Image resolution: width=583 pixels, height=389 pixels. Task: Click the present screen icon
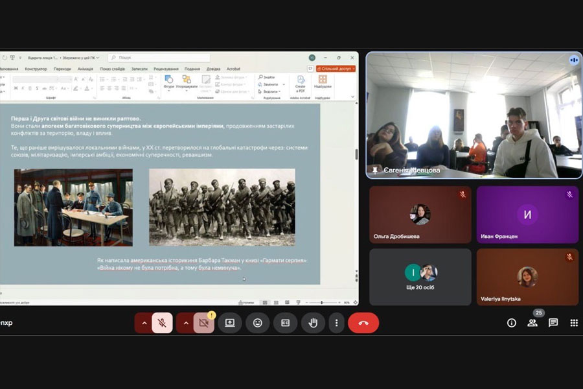(230, 323)
